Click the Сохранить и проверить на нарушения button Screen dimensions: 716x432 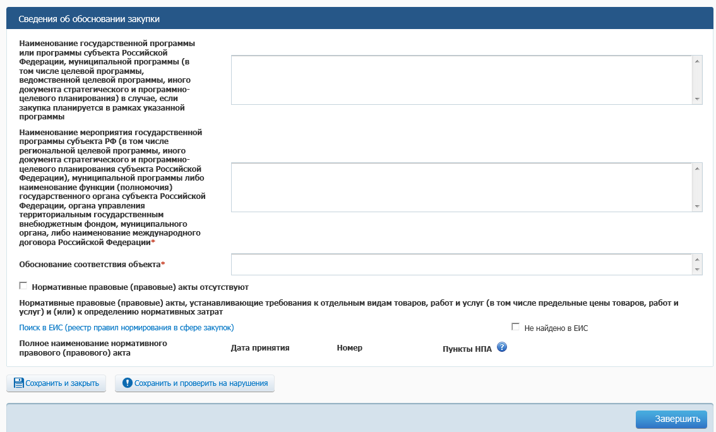click(194, 383)
